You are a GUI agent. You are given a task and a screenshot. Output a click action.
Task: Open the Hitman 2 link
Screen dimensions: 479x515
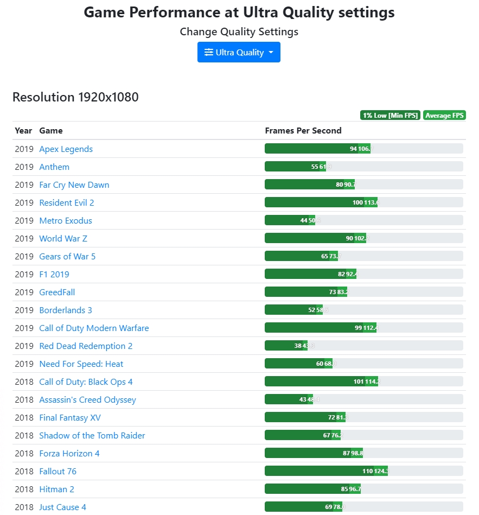click(57, 489)
